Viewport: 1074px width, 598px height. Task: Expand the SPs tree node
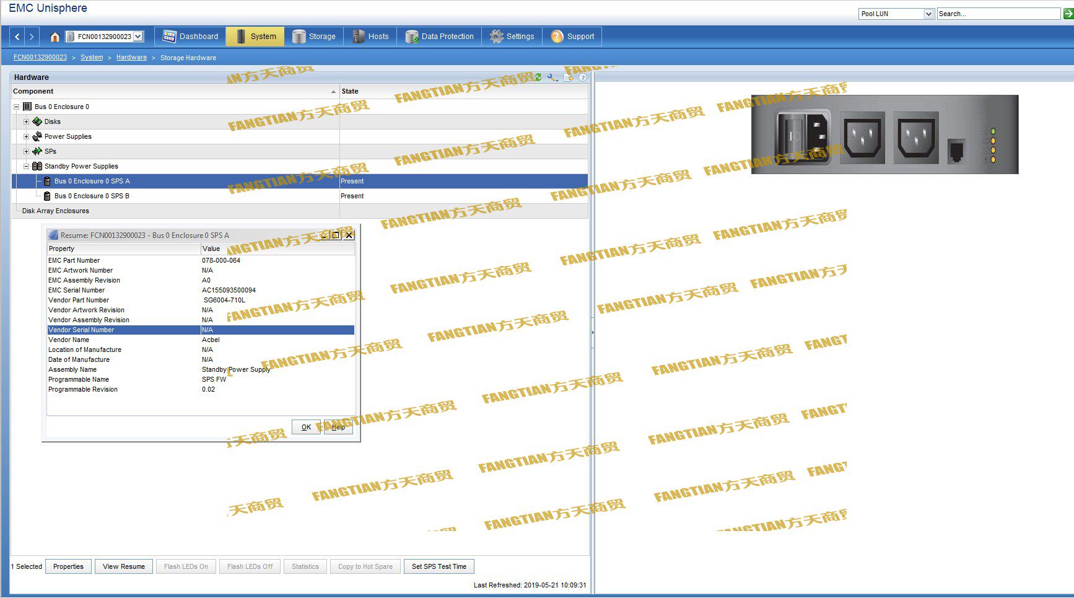(26, 151)
